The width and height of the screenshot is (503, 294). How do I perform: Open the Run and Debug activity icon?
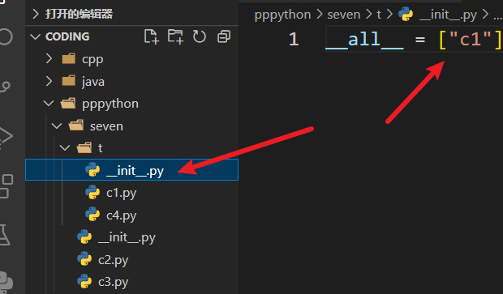click(x=6, y=137)
